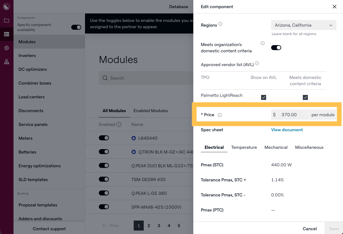Click the SPR-MAX6-425 (1000V) module name
Image resolution: width=343 pixels, height=234 pixels.
tap(156, 207)
